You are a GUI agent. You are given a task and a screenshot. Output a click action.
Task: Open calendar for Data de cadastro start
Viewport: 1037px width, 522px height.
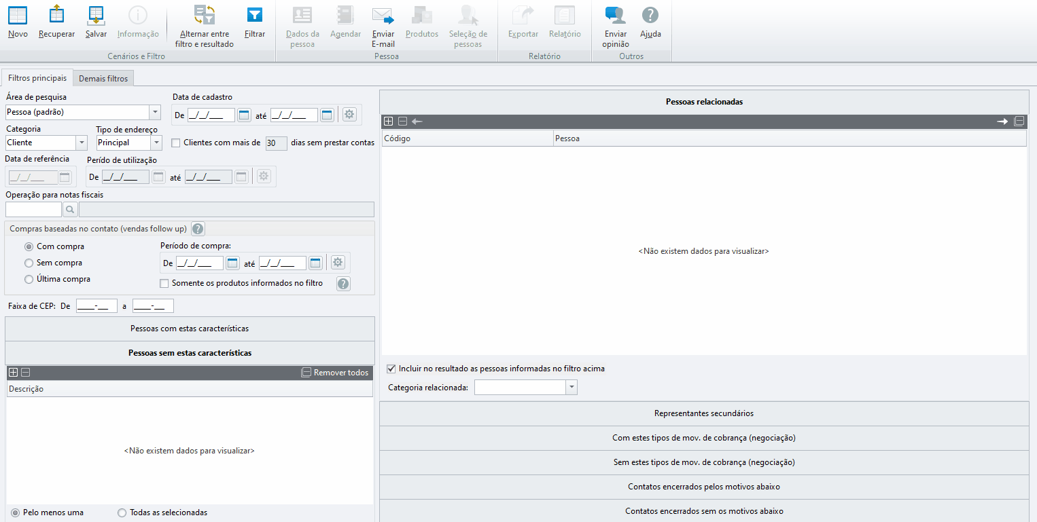click(244, 115)
